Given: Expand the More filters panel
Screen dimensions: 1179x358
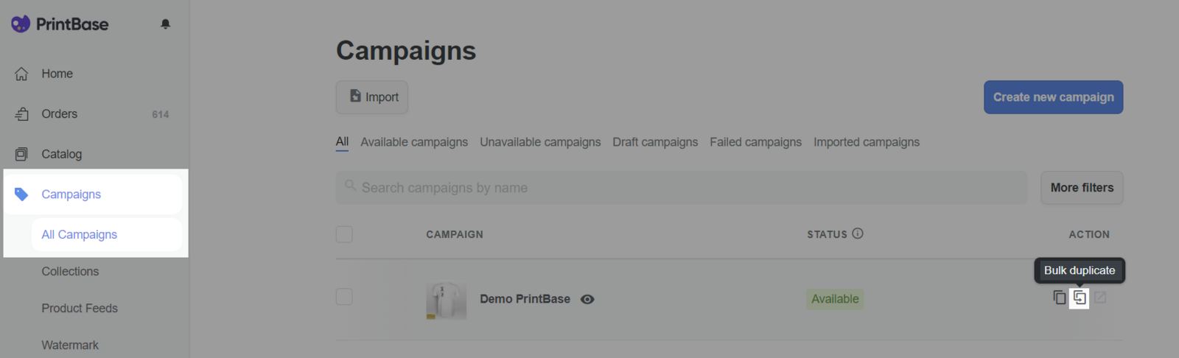Looking at the screenshot, I should pos(1082,188).
